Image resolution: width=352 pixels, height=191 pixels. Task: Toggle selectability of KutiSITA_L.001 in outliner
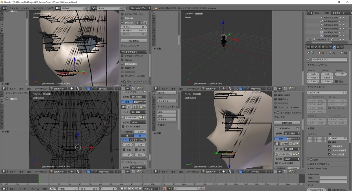tap(343, 25)
